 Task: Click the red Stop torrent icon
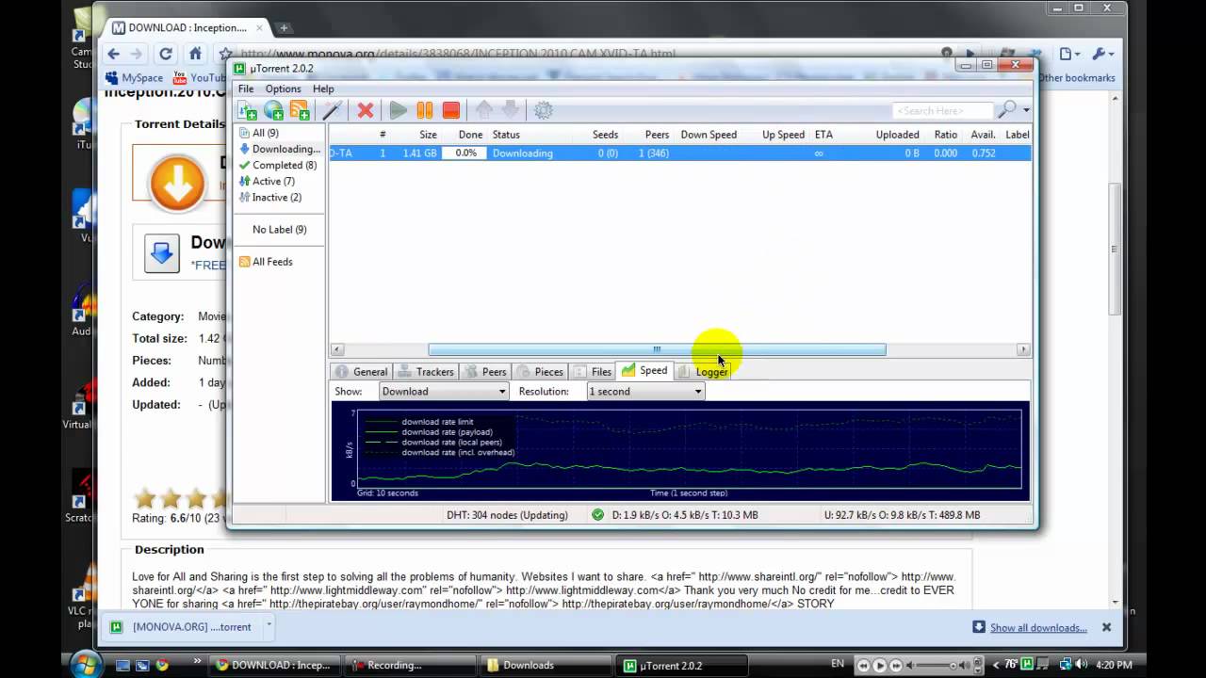[451, 110]
